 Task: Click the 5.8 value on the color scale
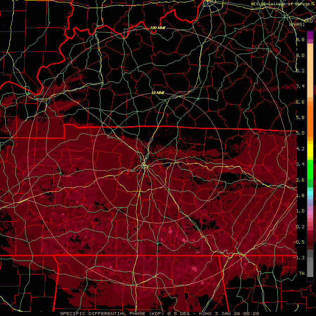click(300, 117)
